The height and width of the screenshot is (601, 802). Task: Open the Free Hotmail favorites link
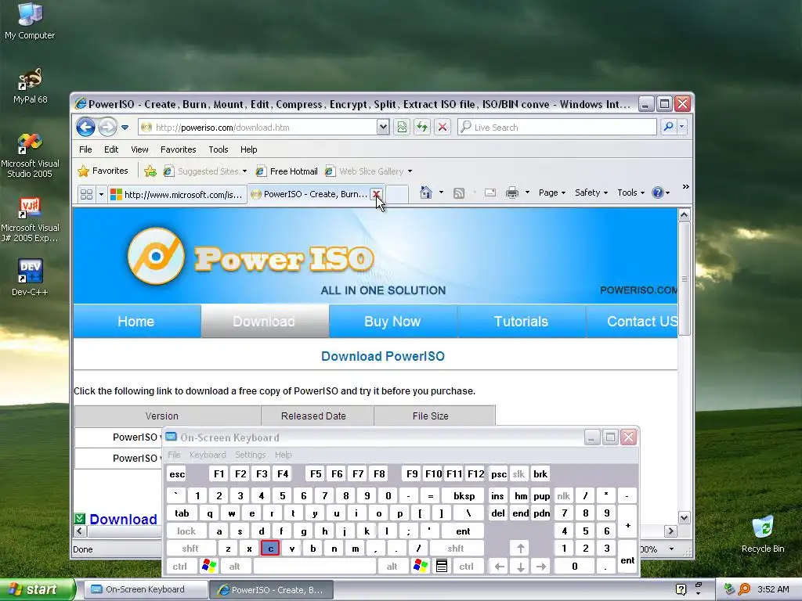(287, 171)
